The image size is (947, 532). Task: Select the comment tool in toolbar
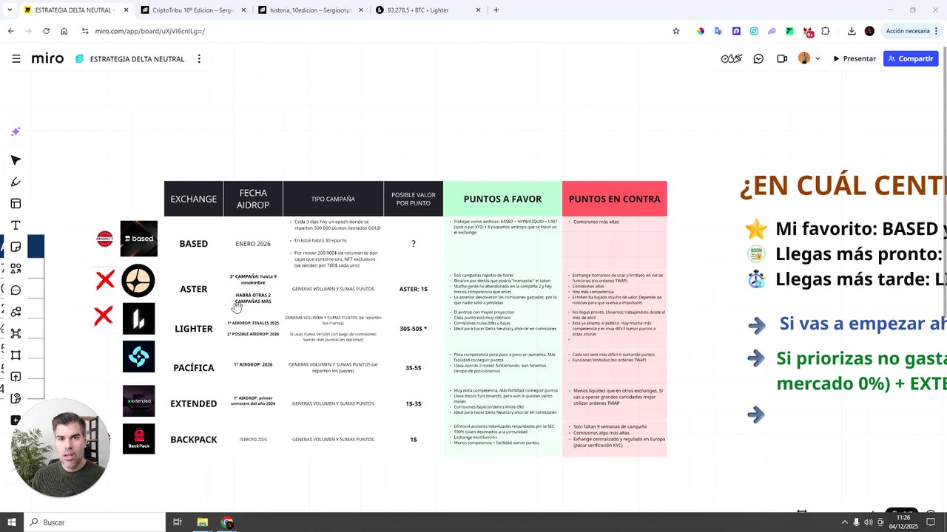(x=16, y=290)
